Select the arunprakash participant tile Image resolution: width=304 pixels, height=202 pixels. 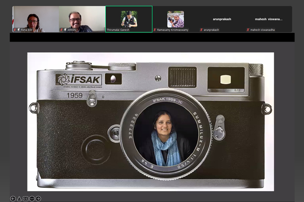(x=222, y=19)
